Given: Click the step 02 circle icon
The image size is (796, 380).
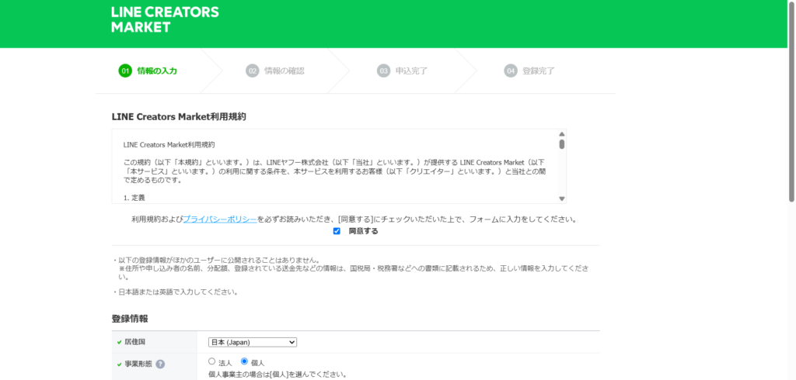Looking at the screenshot, I should 253,71.
